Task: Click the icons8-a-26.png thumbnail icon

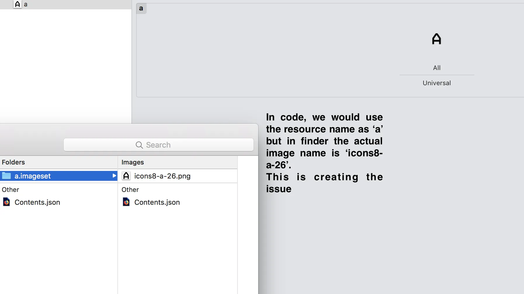Action: (x=126, y=176)
